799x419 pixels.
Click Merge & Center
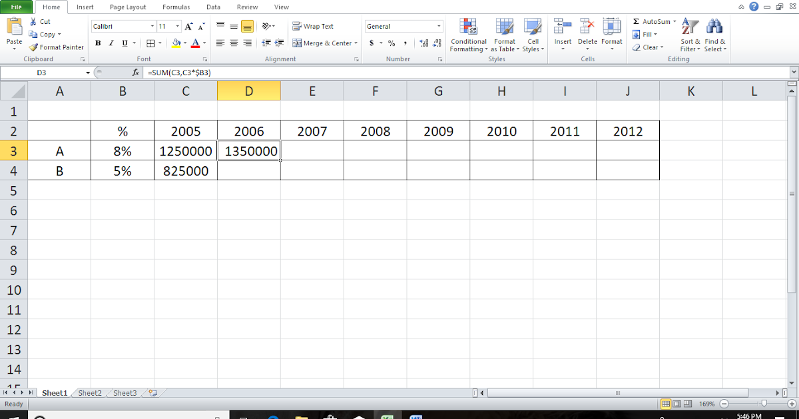[323, 43]
